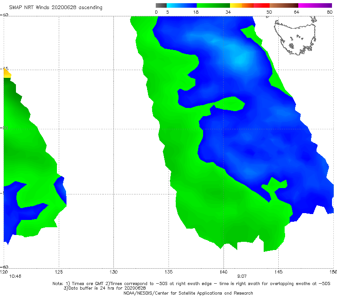The image size is (337, 296).
Task: Click the 'NOAA/NESDIS/Center for Satellite Applications' credit
Action: coord(188,293)
